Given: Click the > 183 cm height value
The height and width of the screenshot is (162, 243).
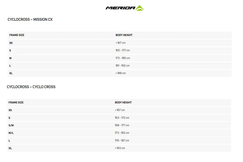Looking at the screenshot, I should click(x=120, y=148).
